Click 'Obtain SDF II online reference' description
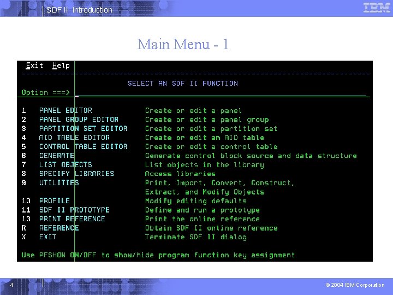 [211, 228]
